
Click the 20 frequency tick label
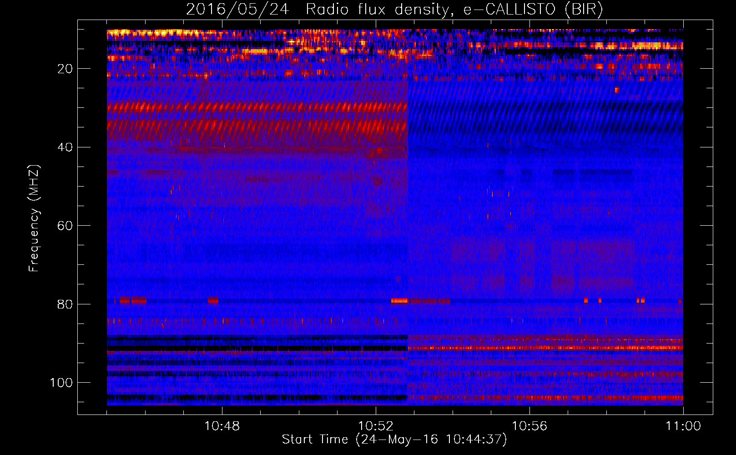click(65, 69)
